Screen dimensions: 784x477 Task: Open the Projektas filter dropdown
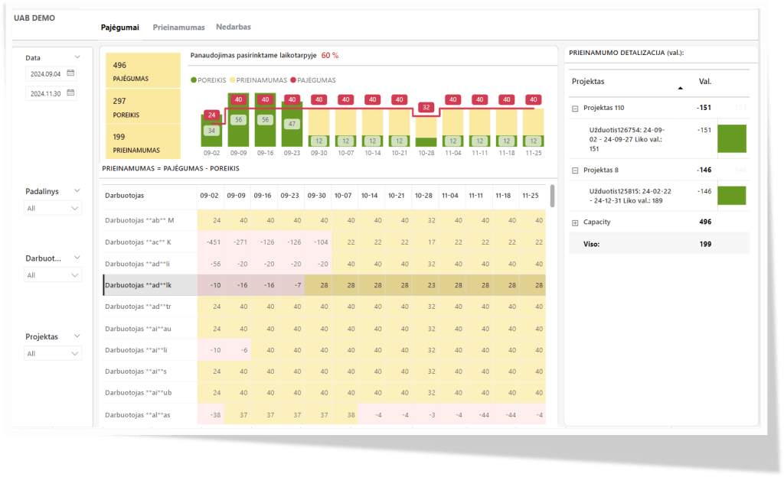pyautogui.click(x=52, y=353)
